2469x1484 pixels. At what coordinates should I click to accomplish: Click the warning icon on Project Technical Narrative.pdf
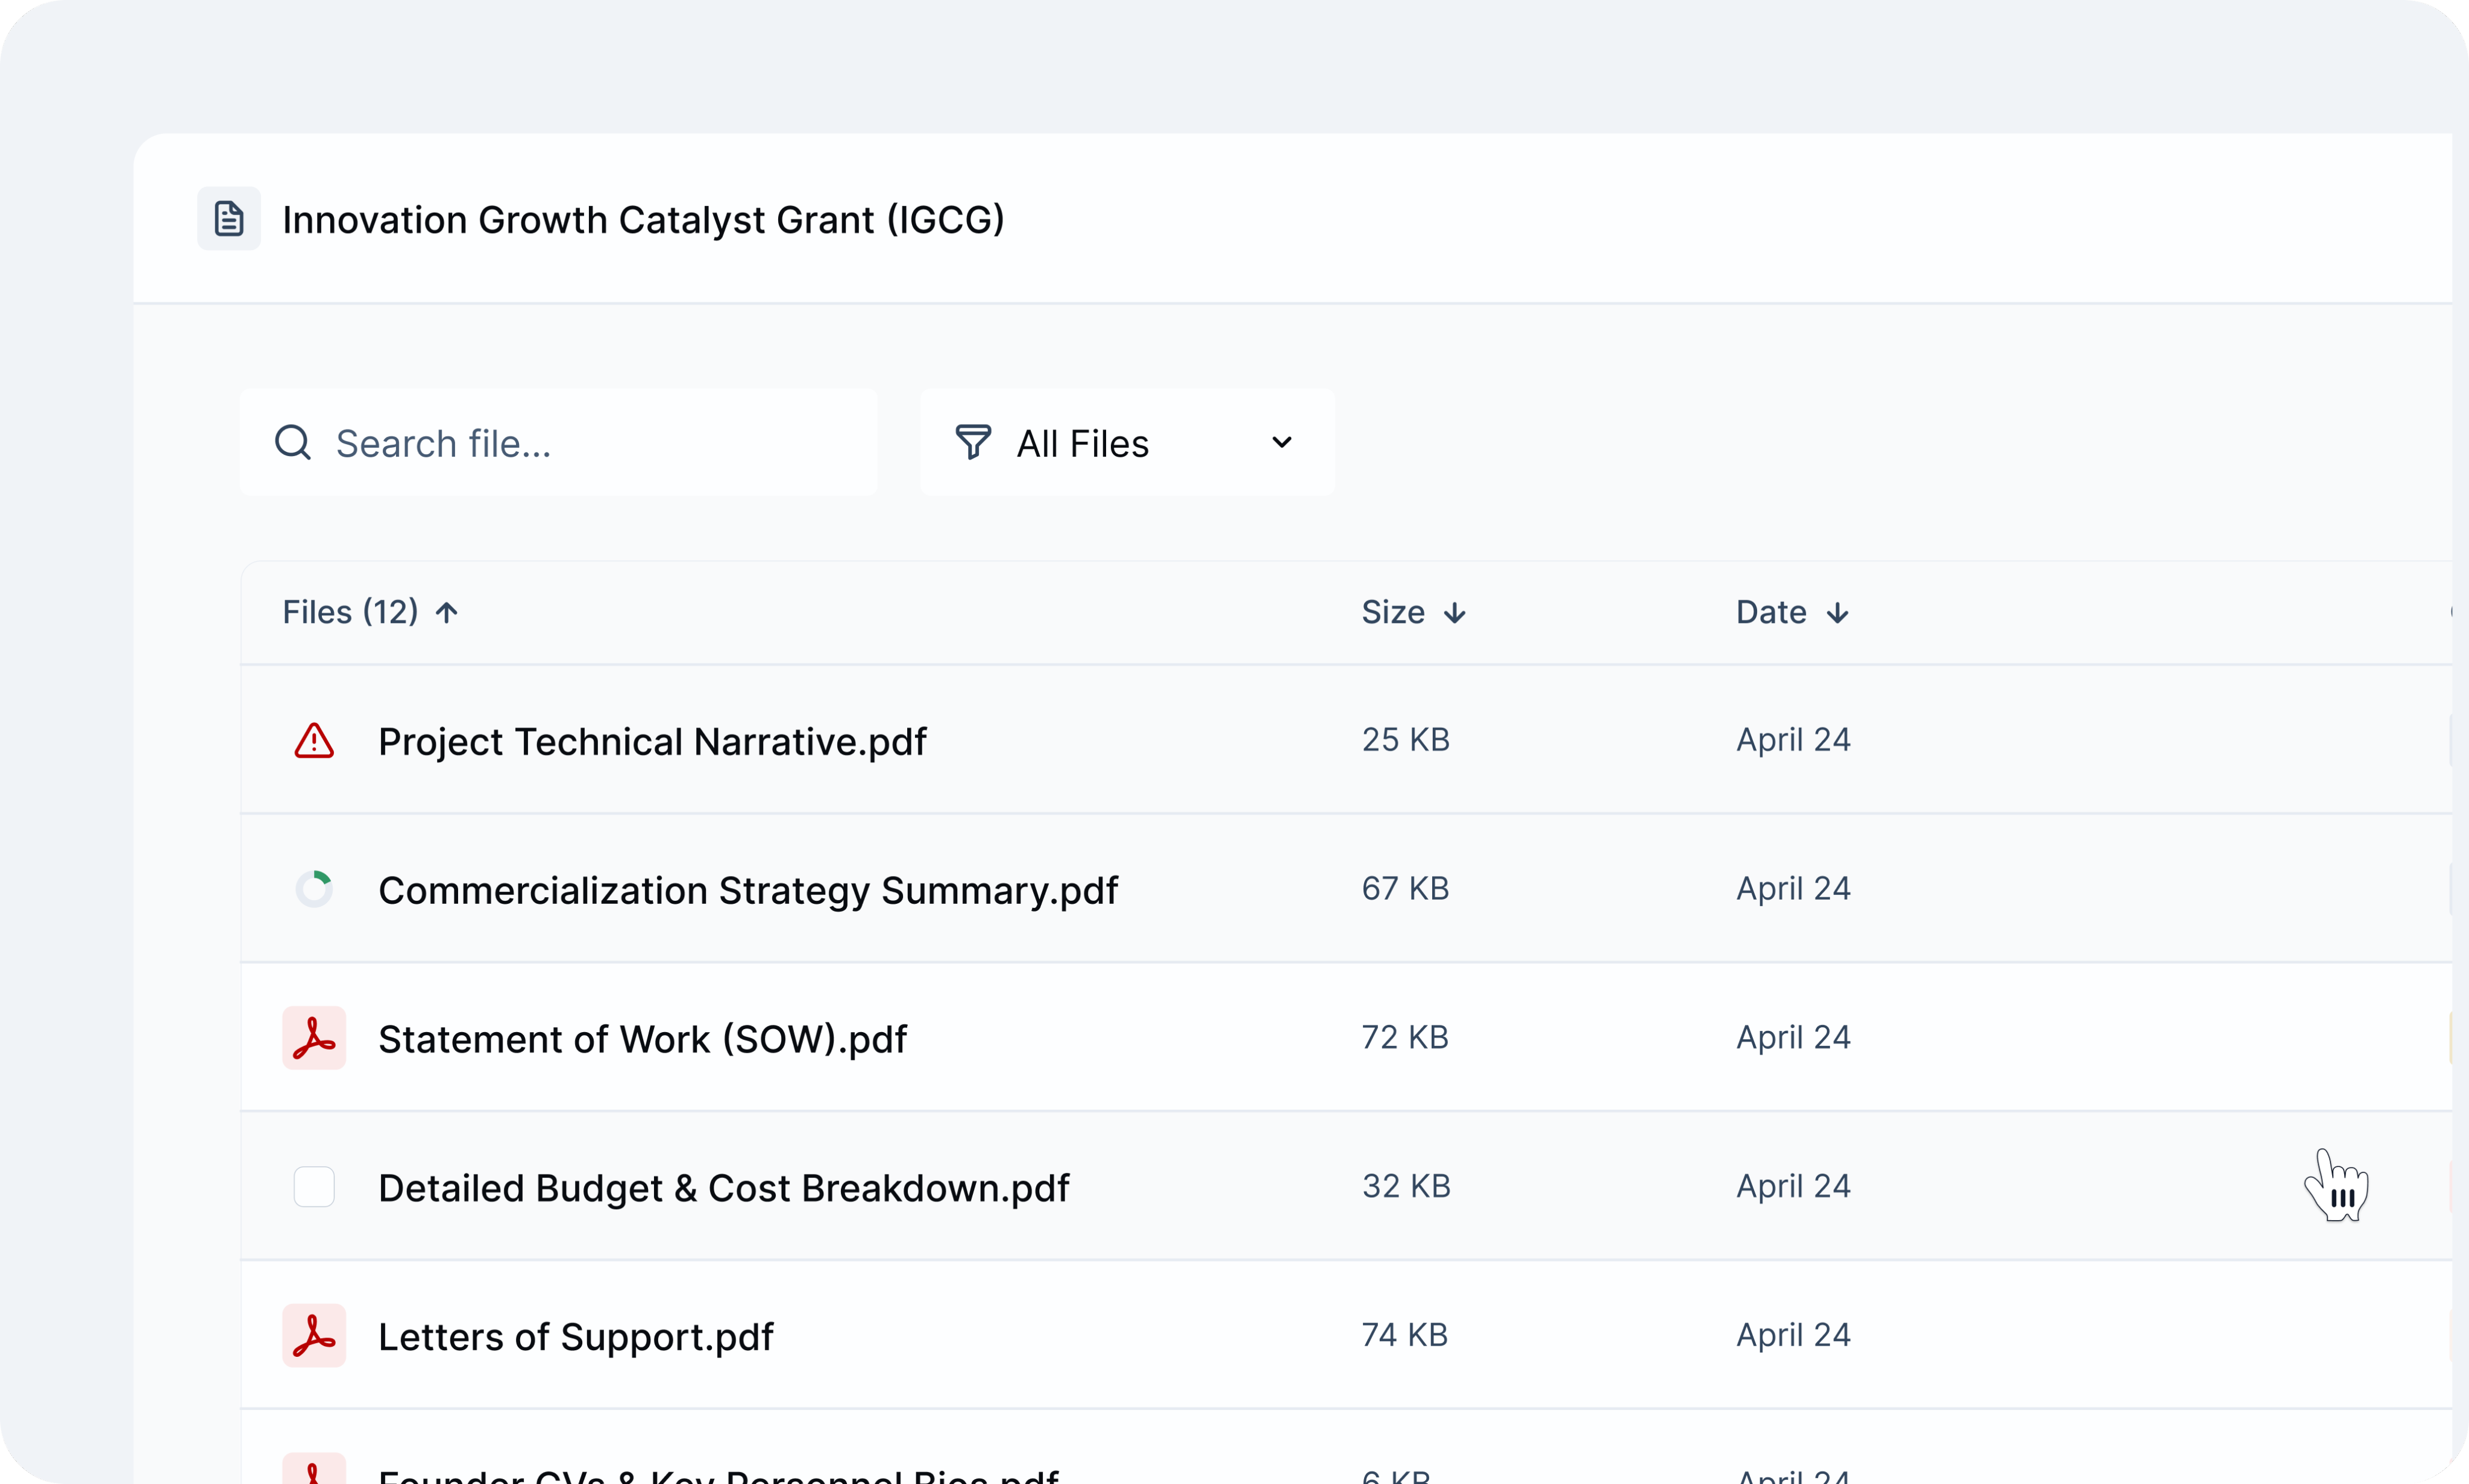pos(313,740)
